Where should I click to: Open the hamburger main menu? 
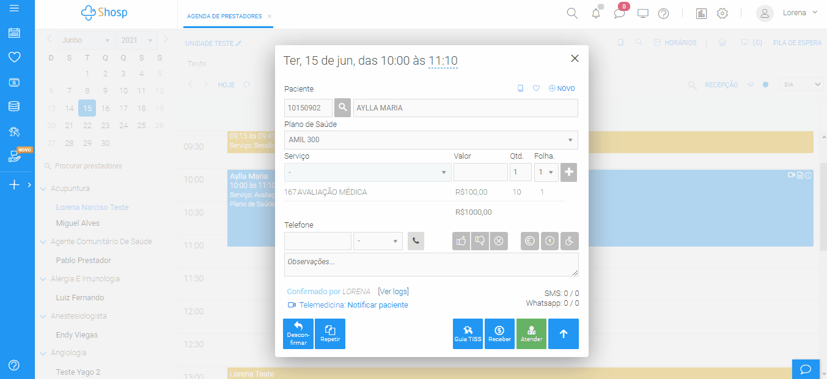click(14, 9)
